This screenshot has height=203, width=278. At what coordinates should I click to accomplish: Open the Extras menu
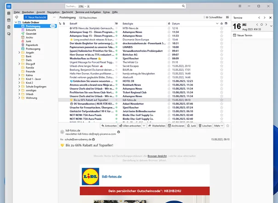107,12
